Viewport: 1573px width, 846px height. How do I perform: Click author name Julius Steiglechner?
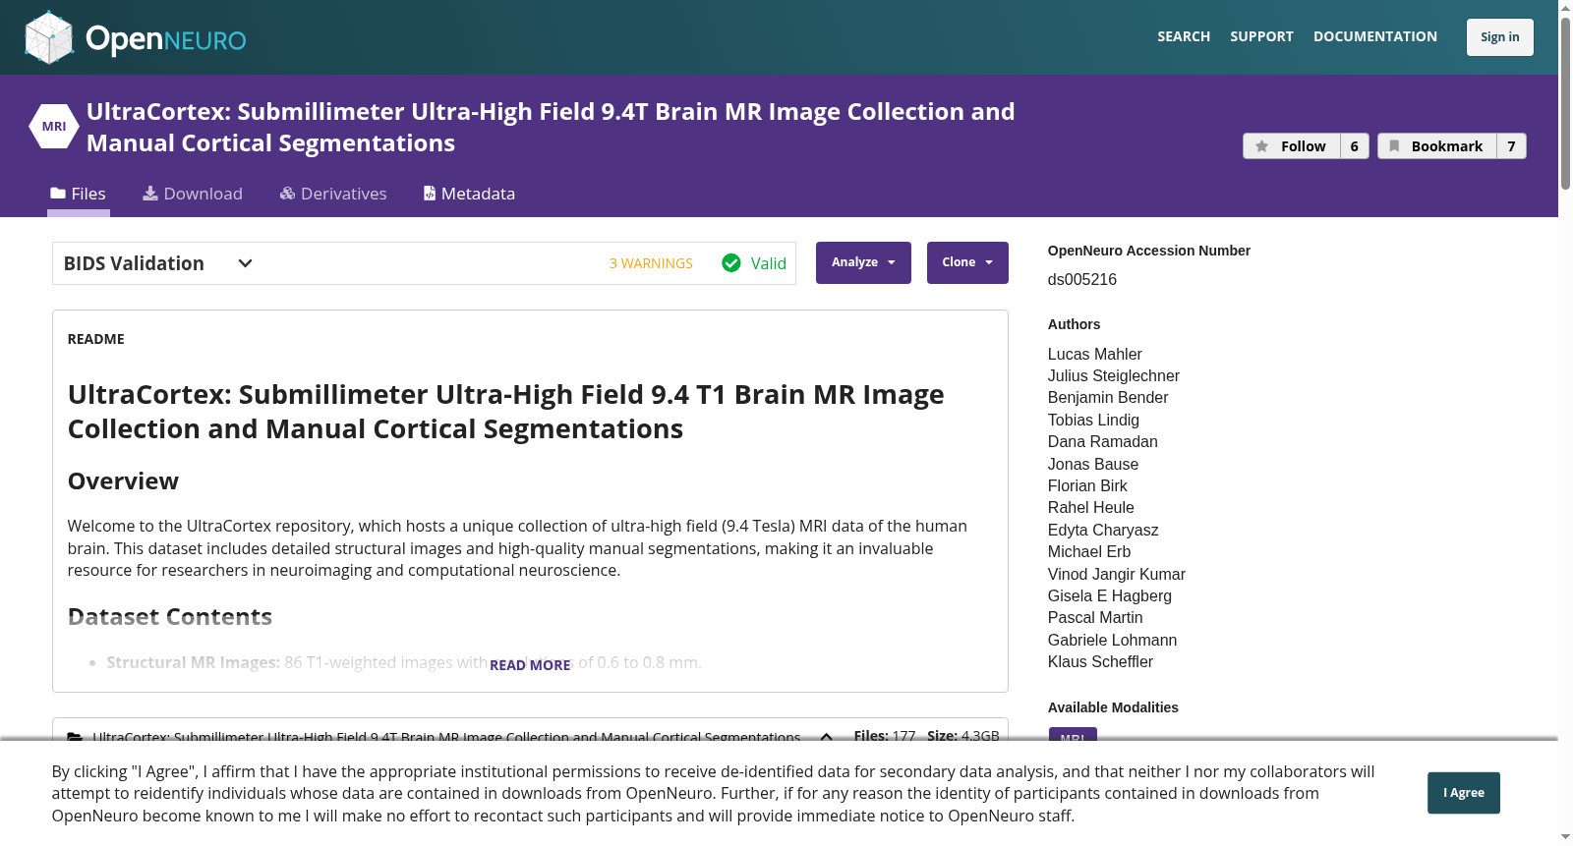pos(1114,375)
